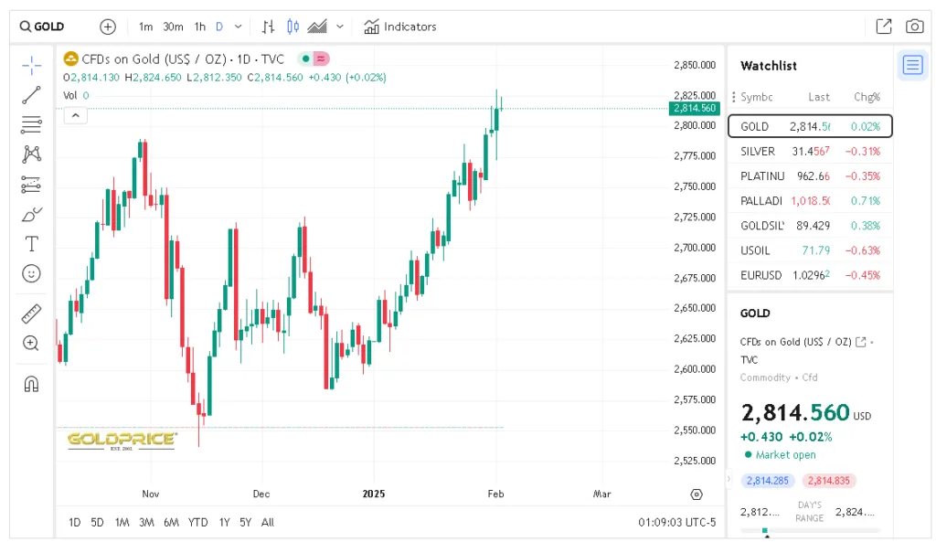Select the crosshair cursor tool
This screenshot has width=936, height=542.
tap(31, 65)
